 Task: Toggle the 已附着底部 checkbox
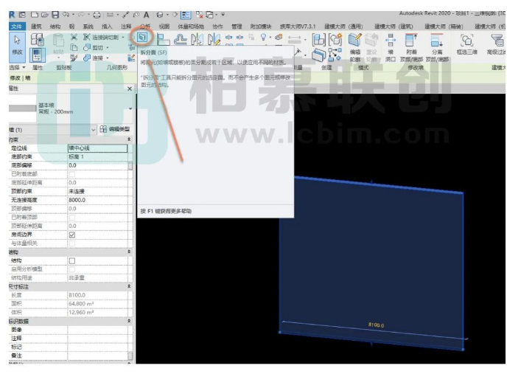[x=72, y=174]
